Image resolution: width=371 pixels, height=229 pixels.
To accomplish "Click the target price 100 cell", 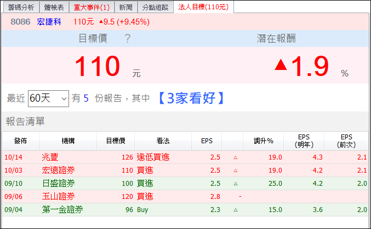I will pyautogui.click(x=127, y=184).
